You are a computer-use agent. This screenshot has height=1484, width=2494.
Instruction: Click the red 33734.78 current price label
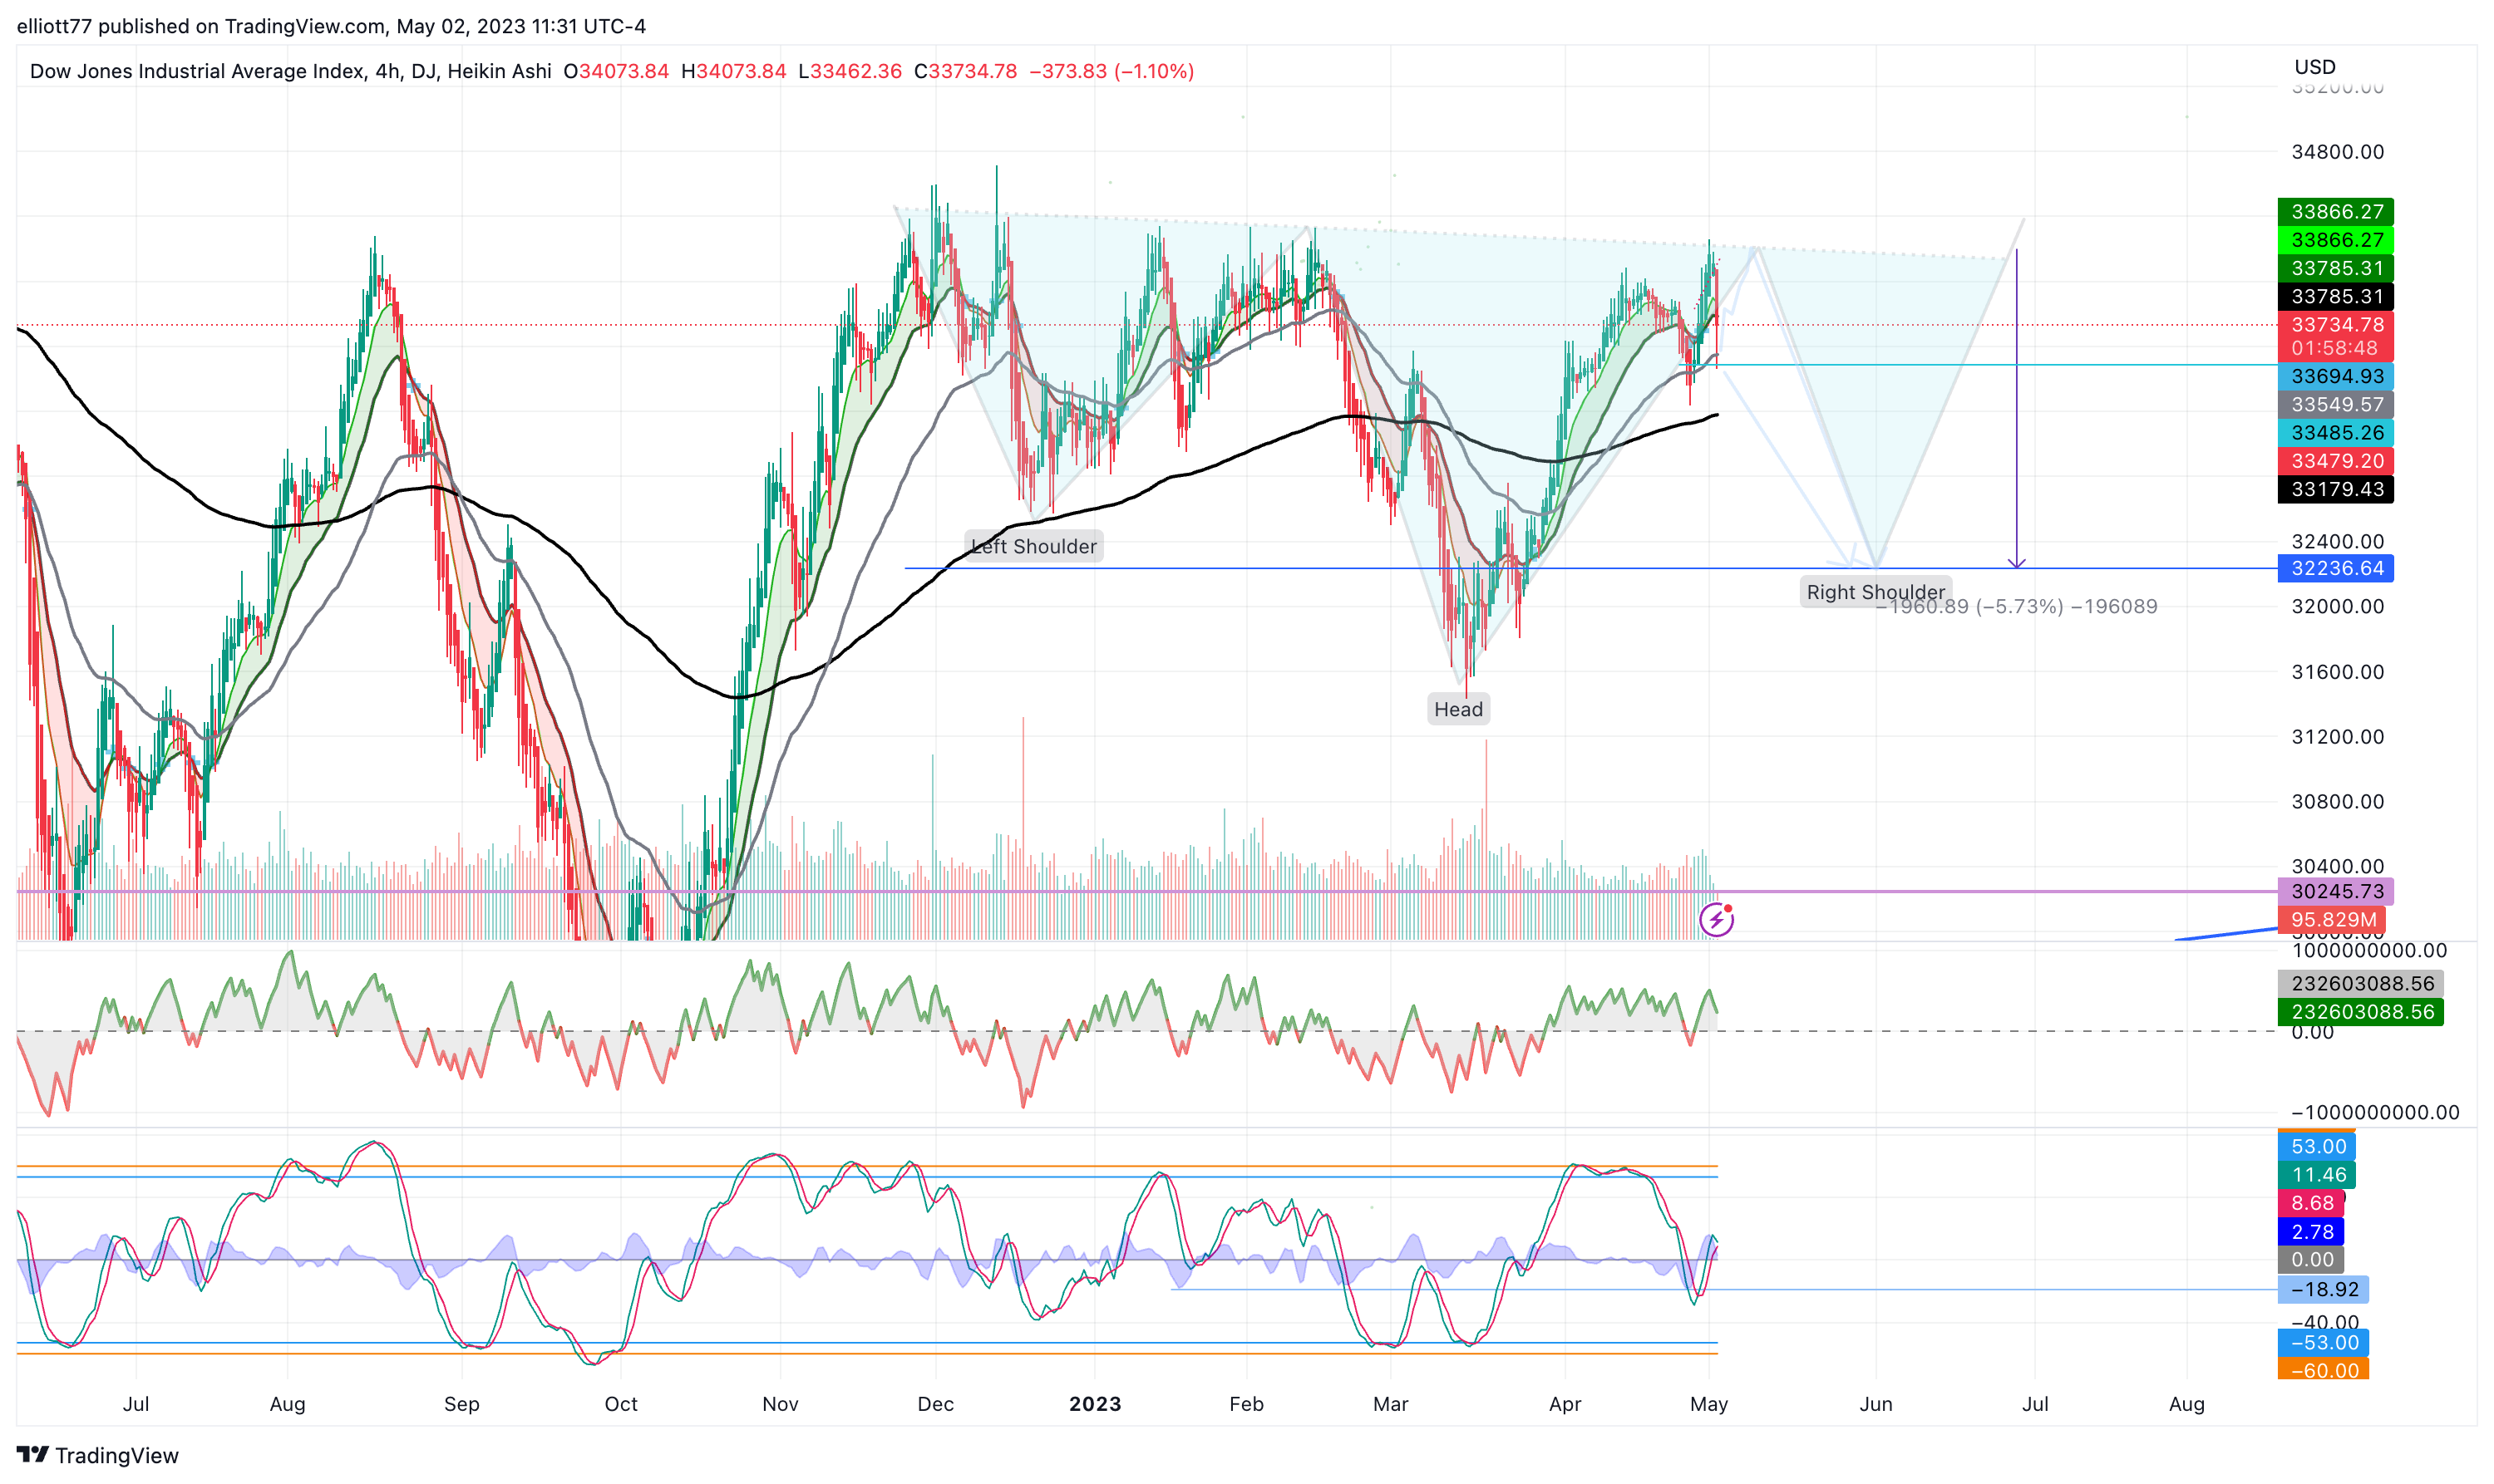(2335, 324)
